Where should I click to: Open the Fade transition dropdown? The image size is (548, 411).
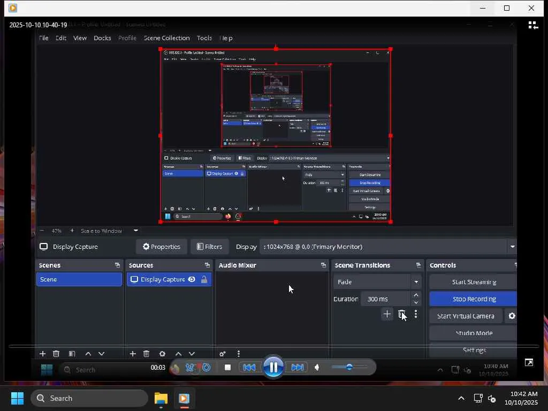pos(416,282)
